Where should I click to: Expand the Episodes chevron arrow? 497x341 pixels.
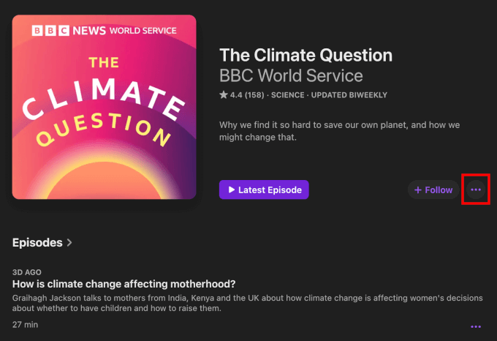click(69, 242)
